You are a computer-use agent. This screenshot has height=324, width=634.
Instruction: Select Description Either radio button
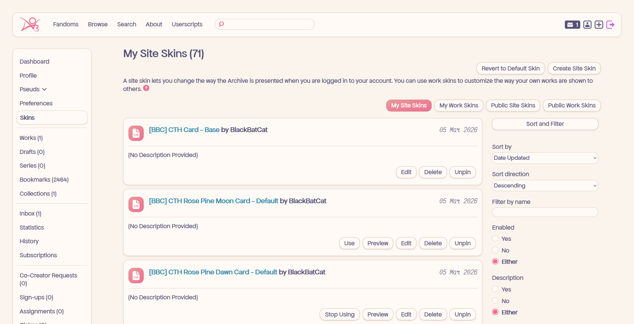[x=495, y=312]
